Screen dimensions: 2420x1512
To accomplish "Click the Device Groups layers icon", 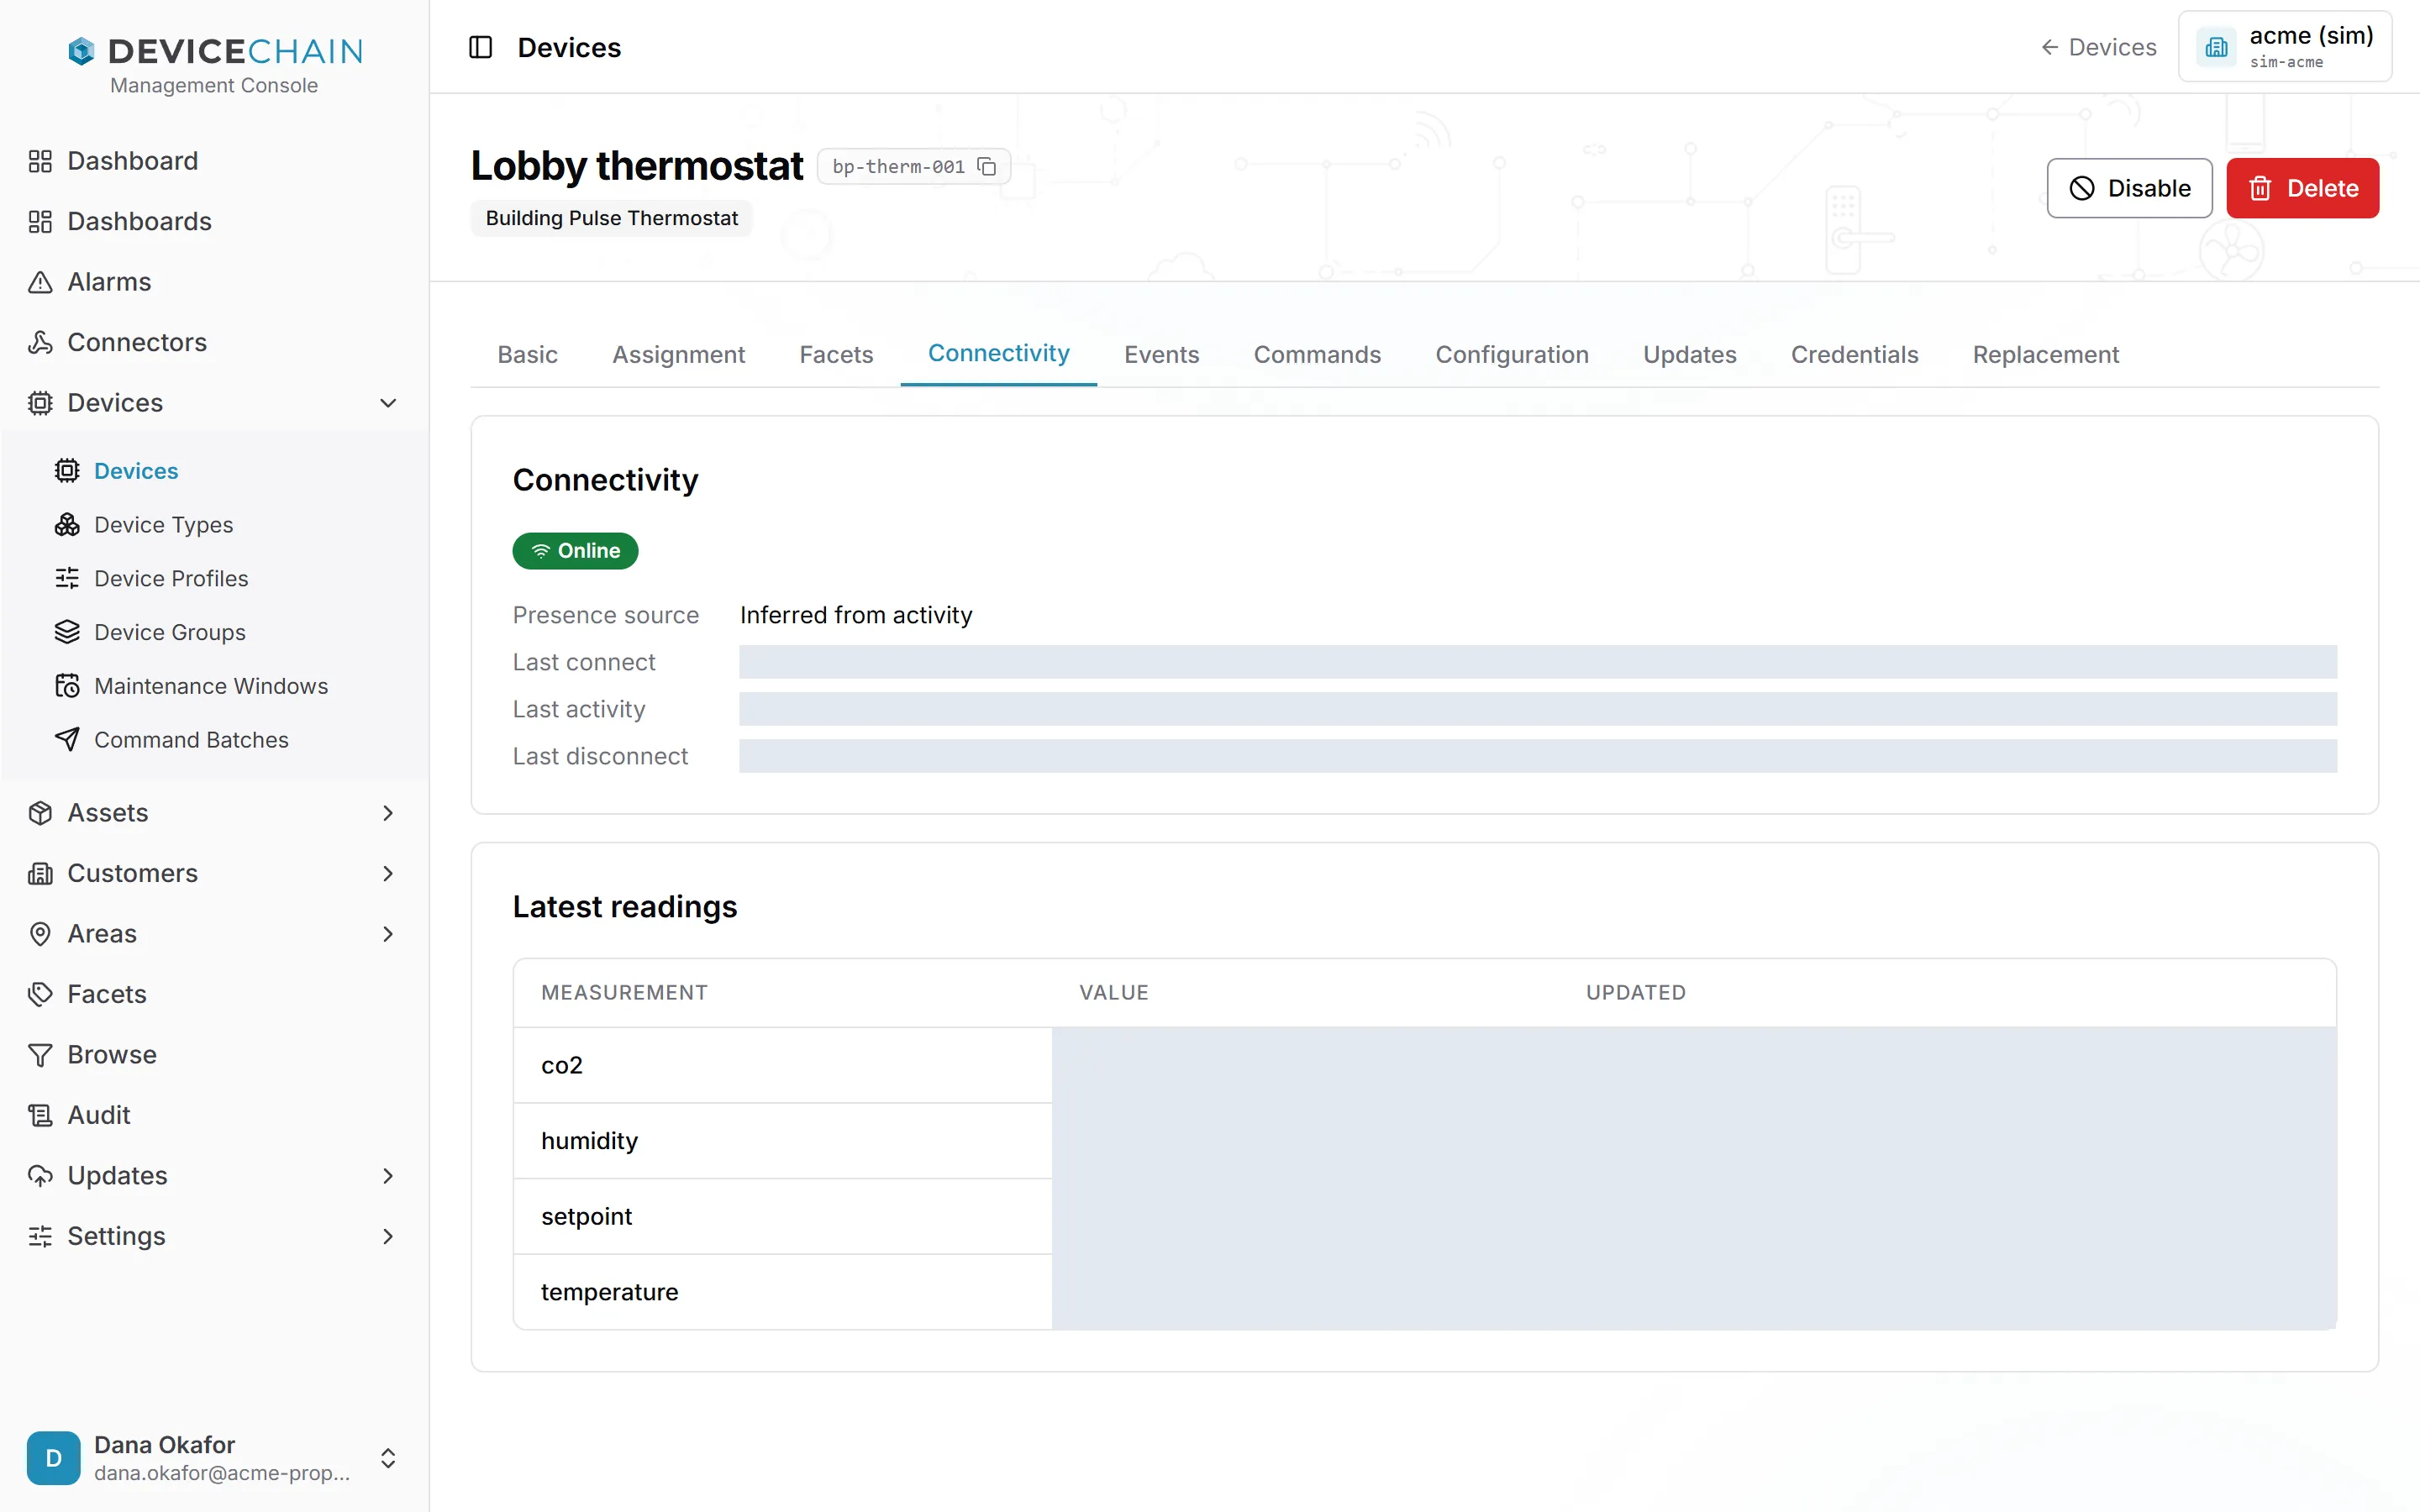I will 67,632.
